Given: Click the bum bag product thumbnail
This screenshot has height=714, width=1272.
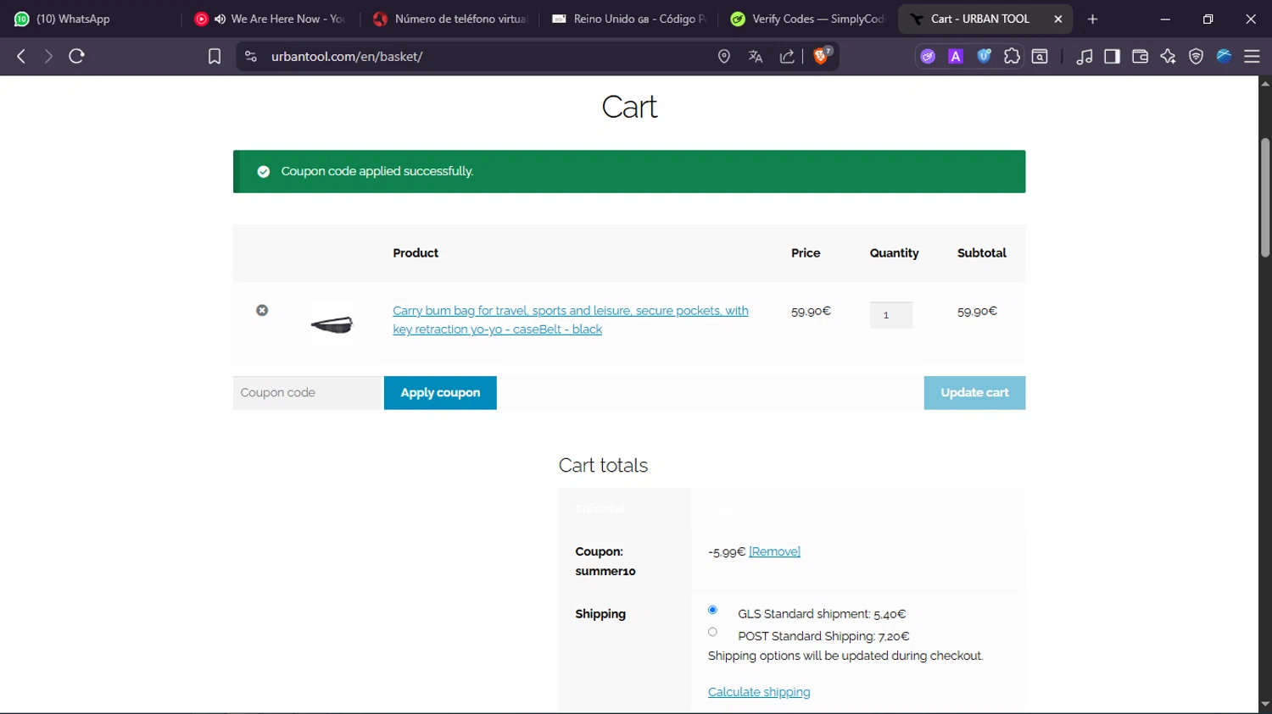Looking at the screenshot, I should coord(332,324).
